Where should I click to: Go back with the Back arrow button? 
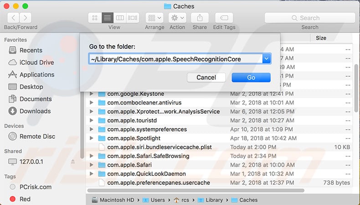14,18
